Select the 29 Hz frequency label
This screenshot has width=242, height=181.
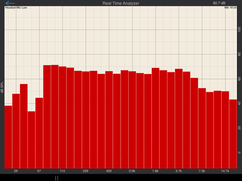(x=16, y=171)
